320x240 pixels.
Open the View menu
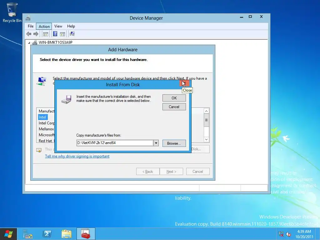[58, 26]
